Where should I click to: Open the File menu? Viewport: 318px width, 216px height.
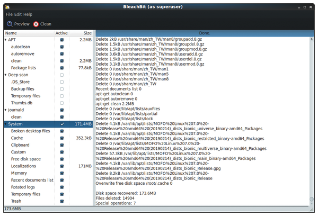(x=9, y=14)
